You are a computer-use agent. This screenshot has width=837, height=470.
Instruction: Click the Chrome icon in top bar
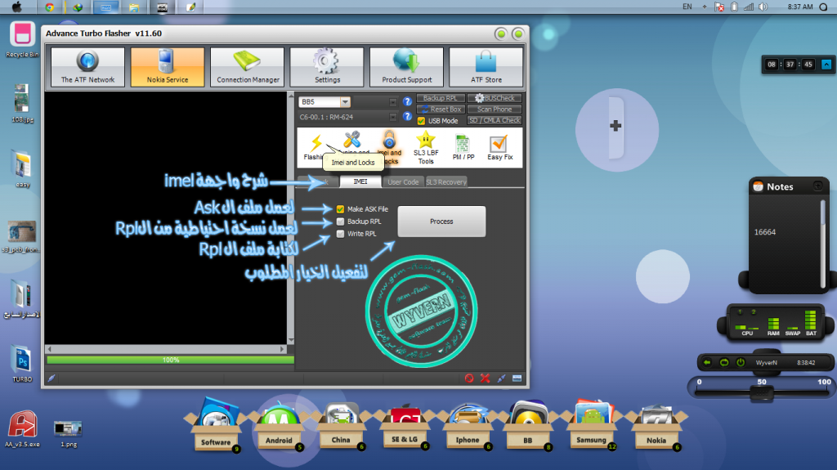point(49,7)
